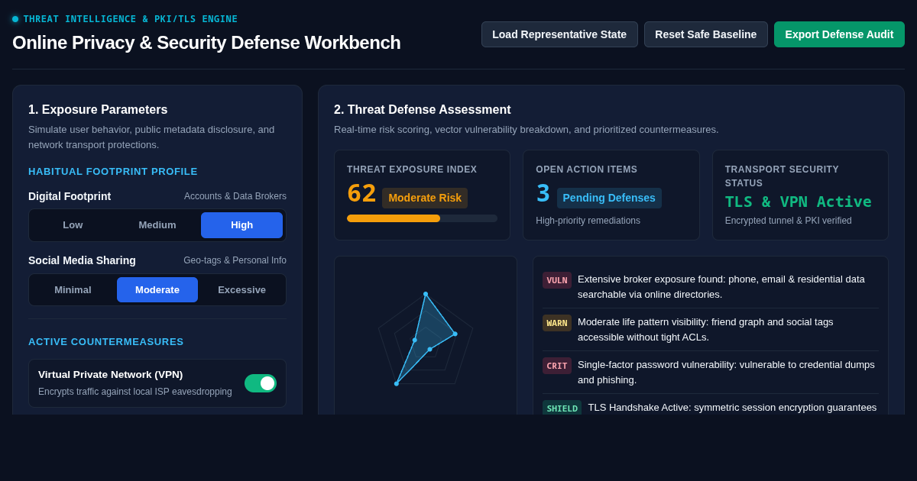Select Moderate Social Media Sharing
The height and width of the screenshot is (481, 917).
pyautogui.click(x=157, y=290)
